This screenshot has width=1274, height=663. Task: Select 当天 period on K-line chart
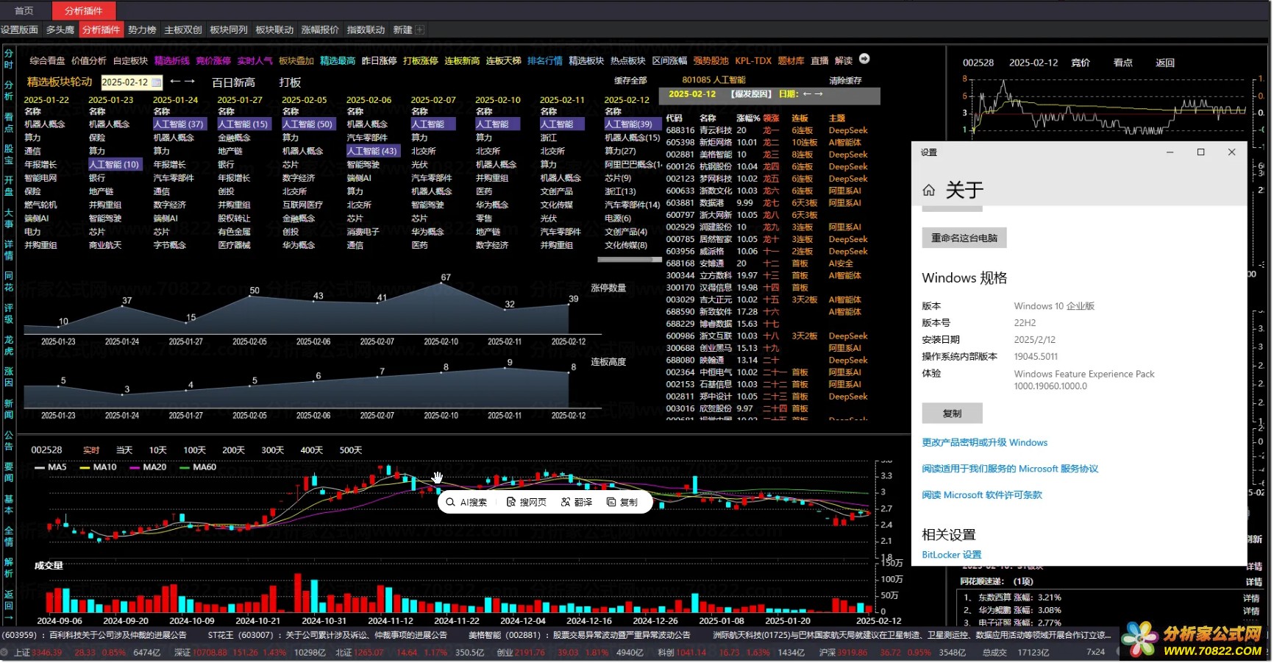[x=124, y=450]
